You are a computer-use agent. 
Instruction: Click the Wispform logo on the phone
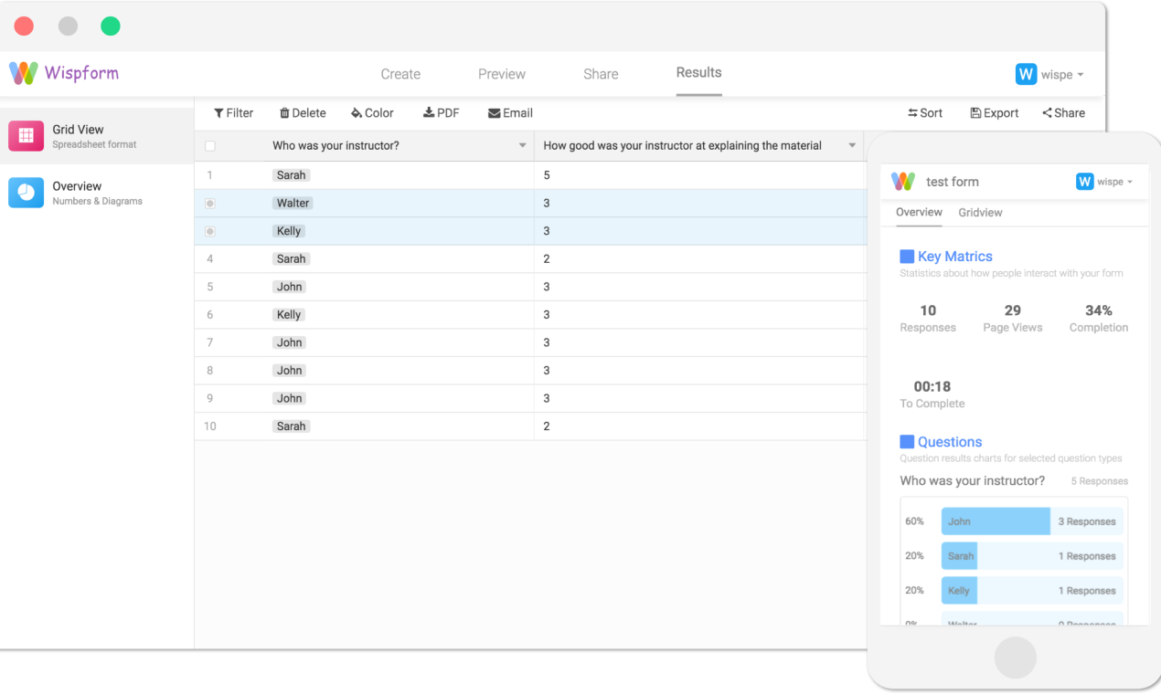(x=903, y=182)
